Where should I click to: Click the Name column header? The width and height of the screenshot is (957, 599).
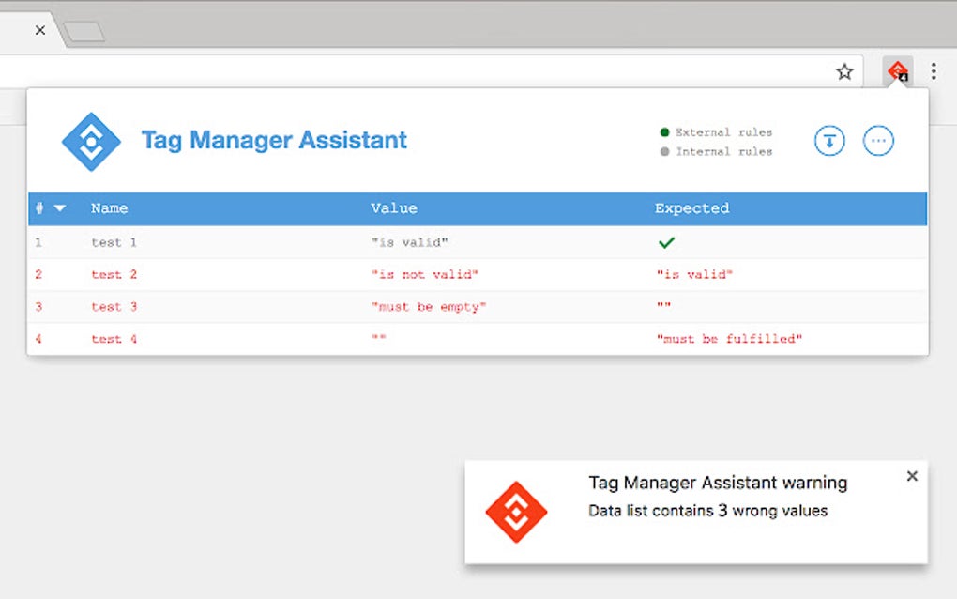click(x=109, y=208)
